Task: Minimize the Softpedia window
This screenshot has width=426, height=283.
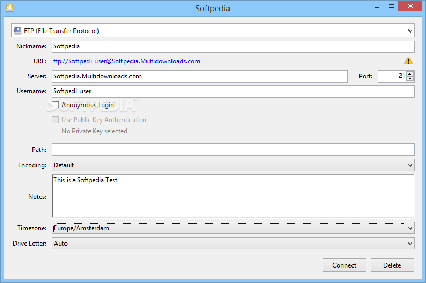Action: [x=377, y=6]
